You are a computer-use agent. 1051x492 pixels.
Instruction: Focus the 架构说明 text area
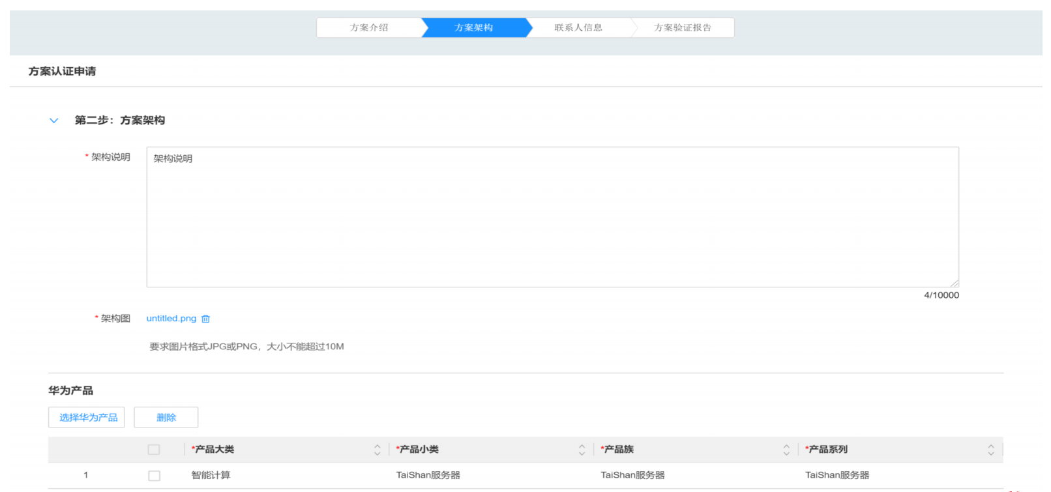click(x=553, y=217)
